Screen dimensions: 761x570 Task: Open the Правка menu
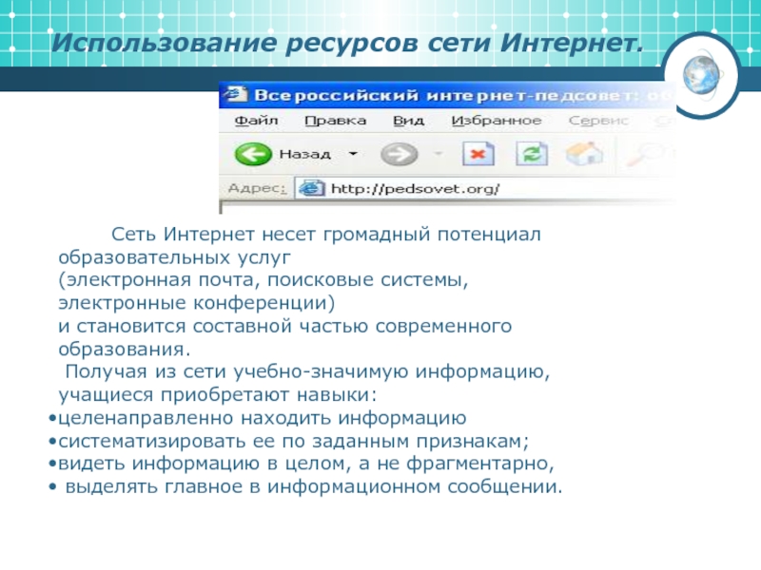[336, 121]
